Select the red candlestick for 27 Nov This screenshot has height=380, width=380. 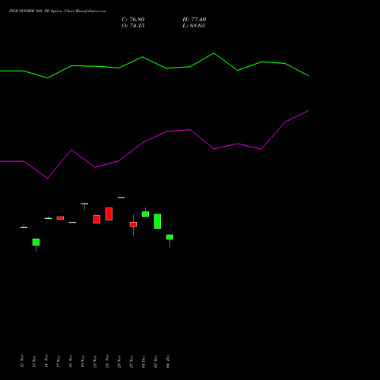133,224
